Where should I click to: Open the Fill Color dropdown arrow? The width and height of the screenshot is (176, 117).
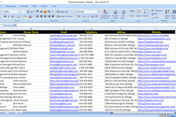(x=27, y=16)
